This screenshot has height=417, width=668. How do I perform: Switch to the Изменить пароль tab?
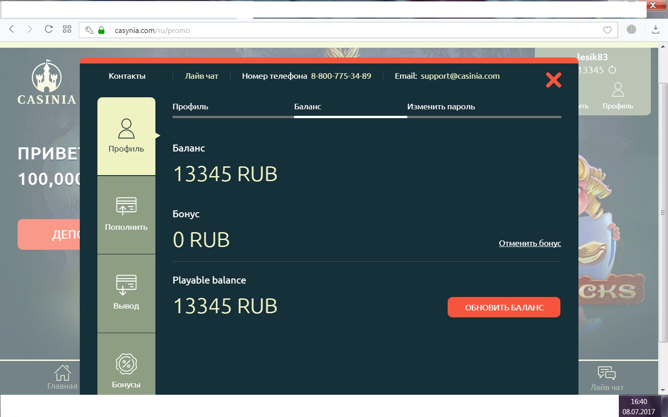441,107
